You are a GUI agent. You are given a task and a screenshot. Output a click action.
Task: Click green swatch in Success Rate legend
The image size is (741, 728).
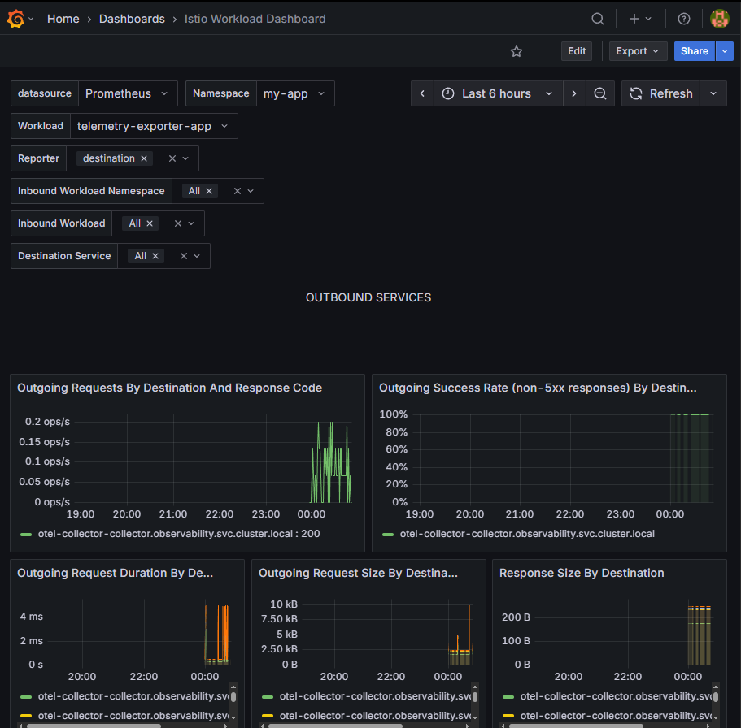(388, 535)
